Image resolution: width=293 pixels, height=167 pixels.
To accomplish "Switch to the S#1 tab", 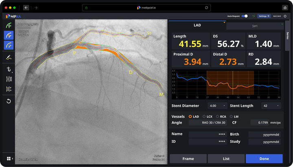I will pos(255,26).
